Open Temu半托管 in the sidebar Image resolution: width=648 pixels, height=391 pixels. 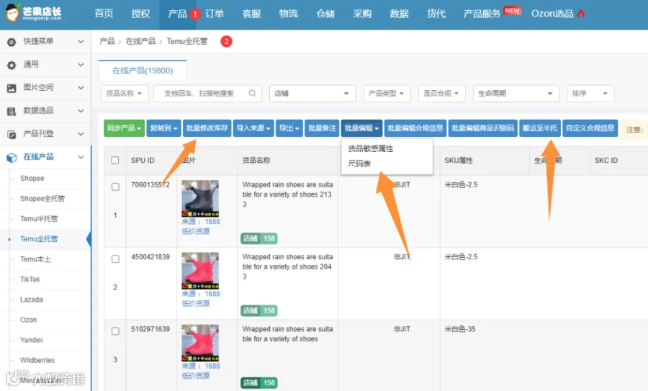click(x=39, y=219)
